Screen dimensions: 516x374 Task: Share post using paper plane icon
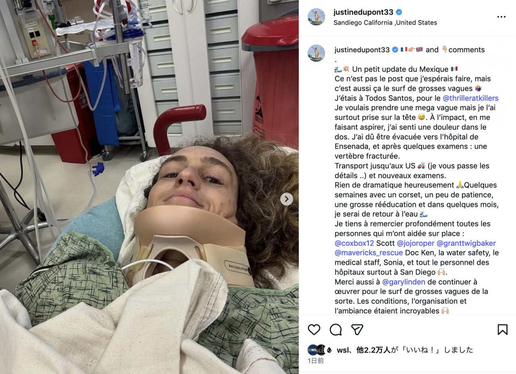click(357, 330)
